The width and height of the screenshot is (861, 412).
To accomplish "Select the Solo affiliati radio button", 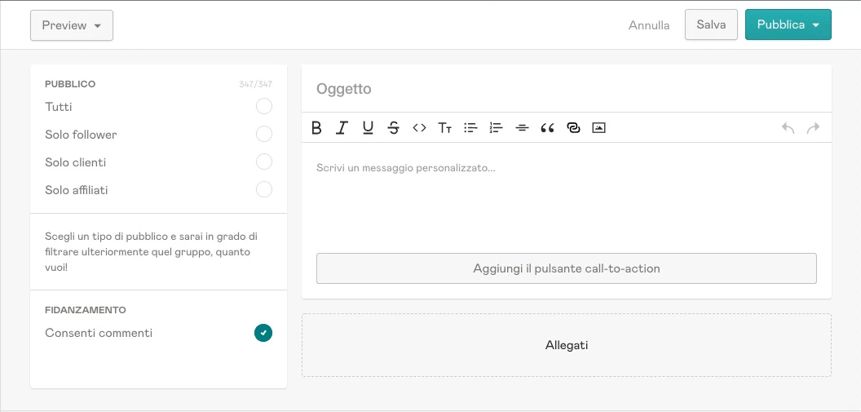I will [263, 190].
